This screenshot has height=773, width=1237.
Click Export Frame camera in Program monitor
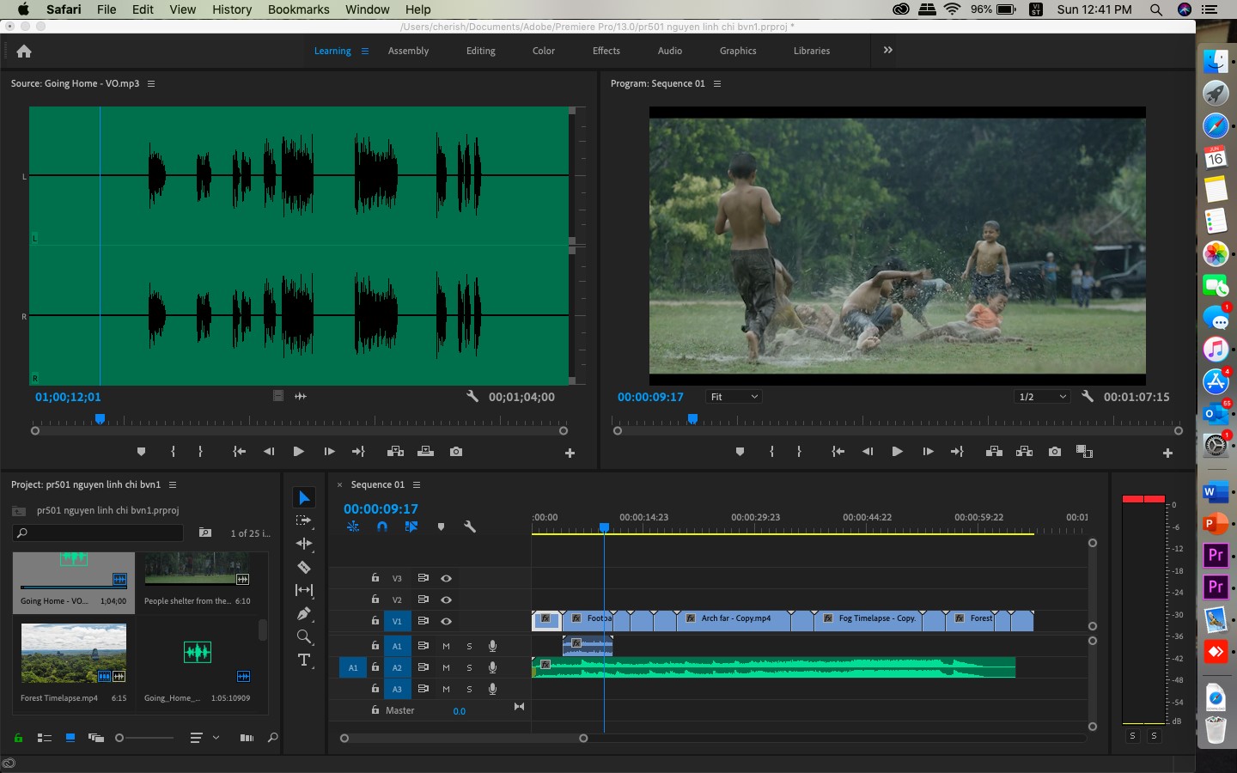[1055, 452]
